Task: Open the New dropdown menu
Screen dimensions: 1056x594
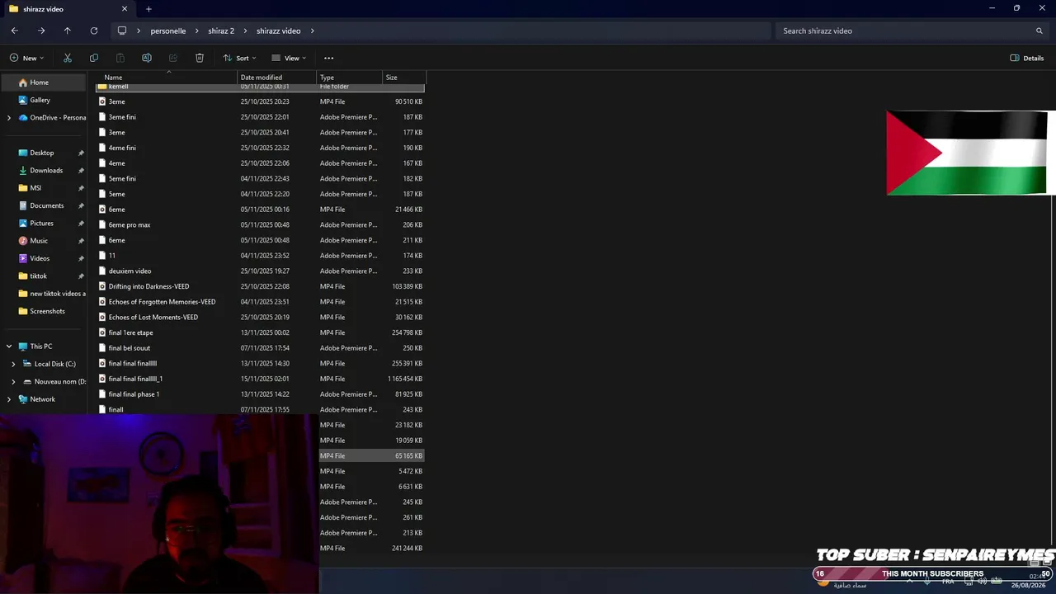Action: [27, 58]
